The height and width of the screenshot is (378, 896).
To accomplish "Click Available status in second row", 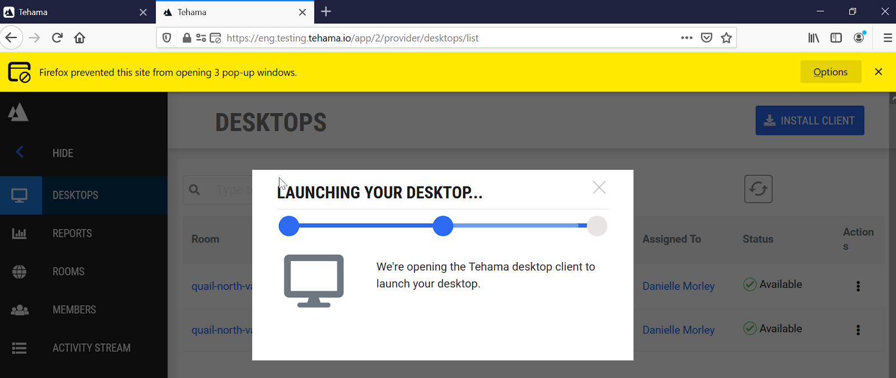I will pyautogui.click(x=772, y=329).
